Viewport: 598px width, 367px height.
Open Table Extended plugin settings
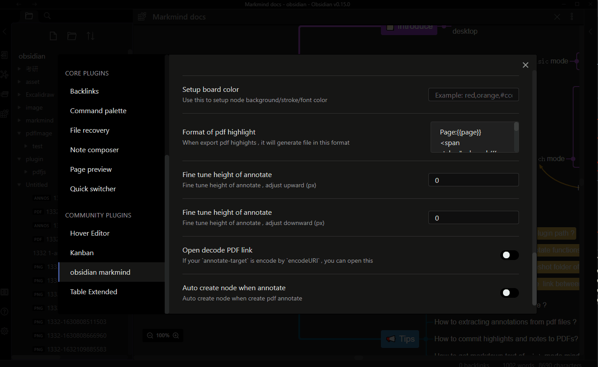click(111, 292)
